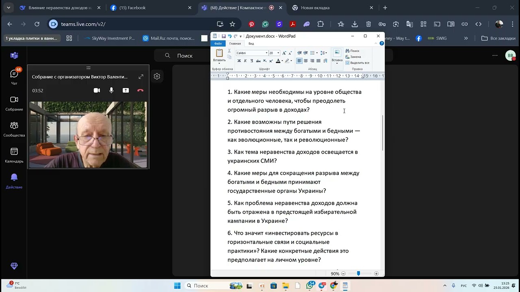Adjust WordPad zoom slider handle
Image resolution: width=520 pixels, height=292 pixels.
pos(358,273)
